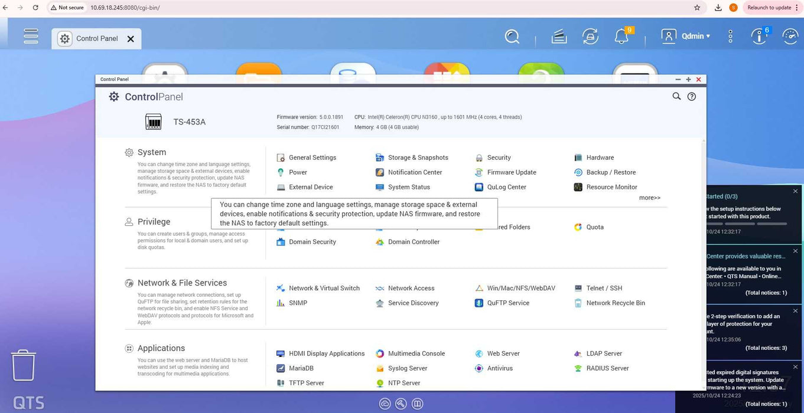Open event notifications bell
Viewport: 804px width, 413px height.
621,37
